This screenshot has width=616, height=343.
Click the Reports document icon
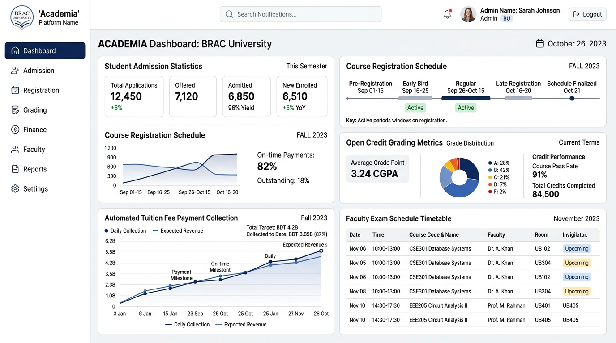pos(15,169)
